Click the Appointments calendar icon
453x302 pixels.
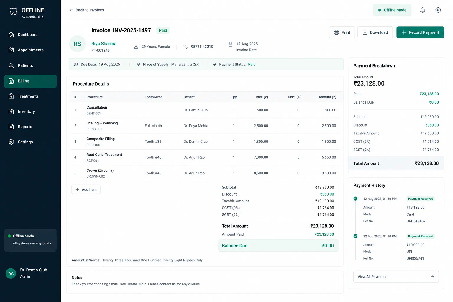(11, 50)
